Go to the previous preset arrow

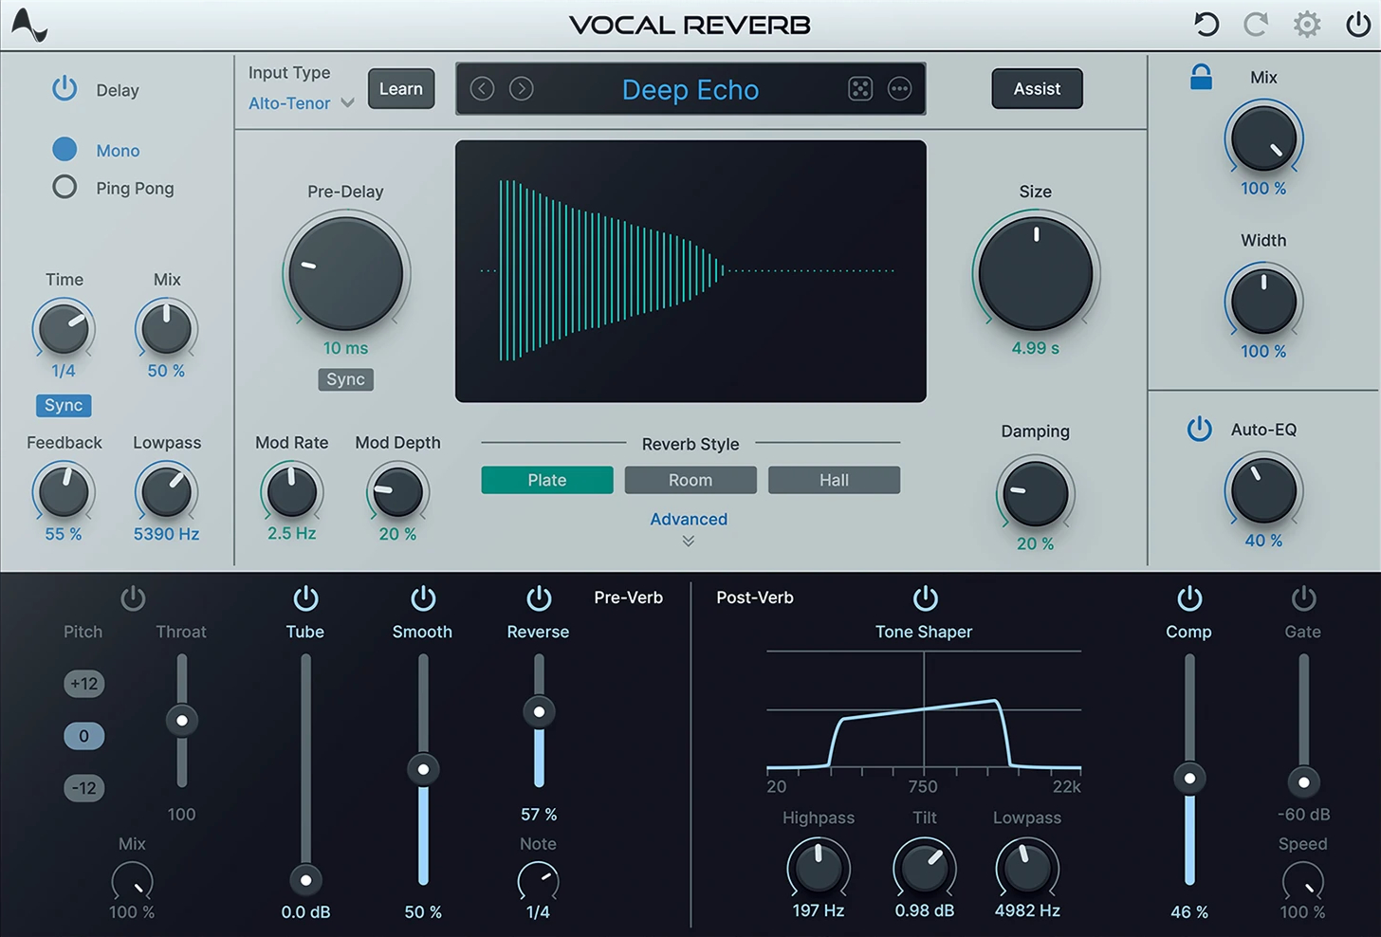(x=482, y=88)
